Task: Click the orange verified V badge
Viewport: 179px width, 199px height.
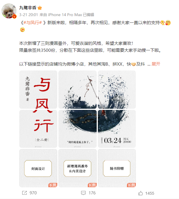Action: pyautogui.click(x=14, y=16)
